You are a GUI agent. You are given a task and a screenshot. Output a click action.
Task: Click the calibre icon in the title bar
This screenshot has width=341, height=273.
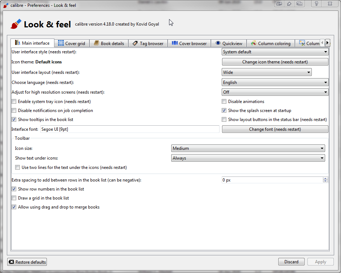click(6, 5)
